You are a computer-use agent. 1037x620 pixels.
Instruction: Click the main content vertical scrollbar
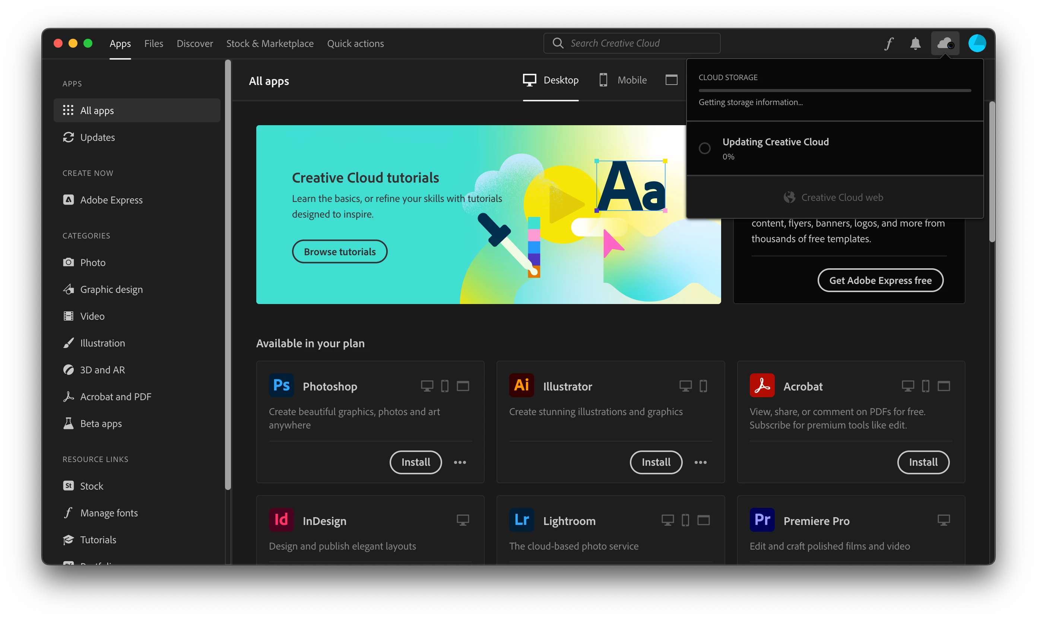tap(992, 171)
